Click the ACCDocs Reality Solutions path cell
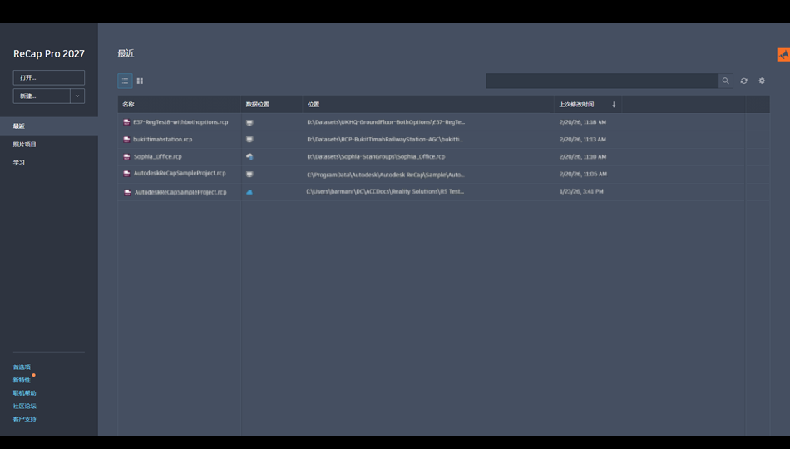This screenshot has width=790, height=449. (x=385, y=191)
